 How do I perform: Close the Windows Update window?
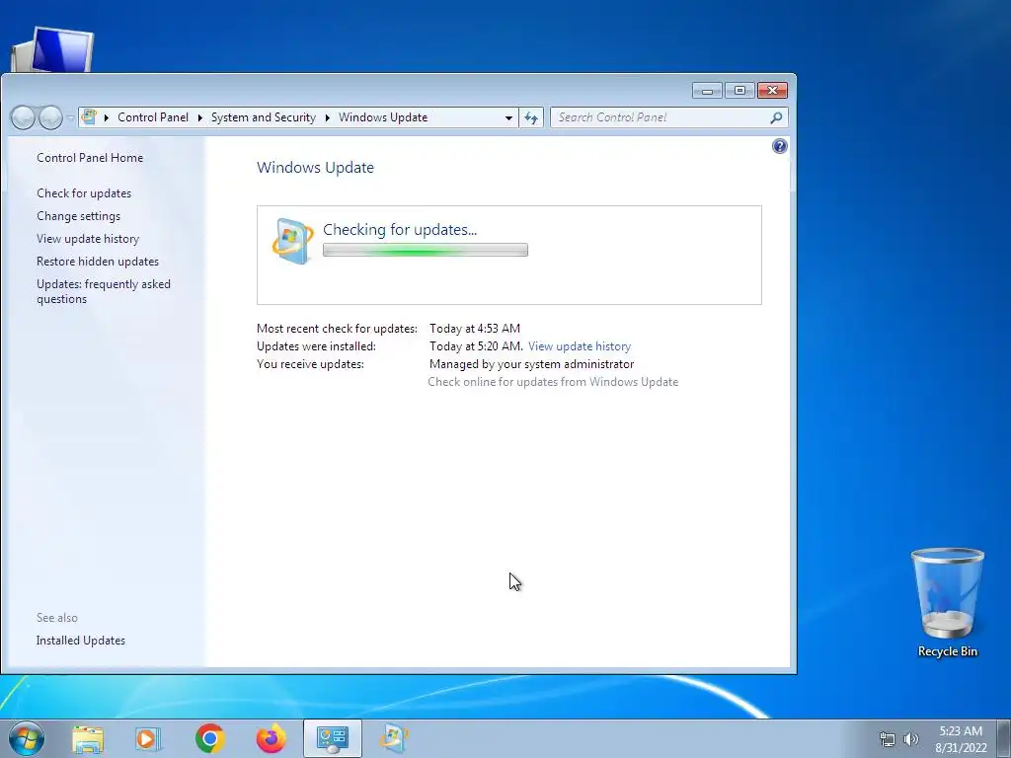coord(772,90)
